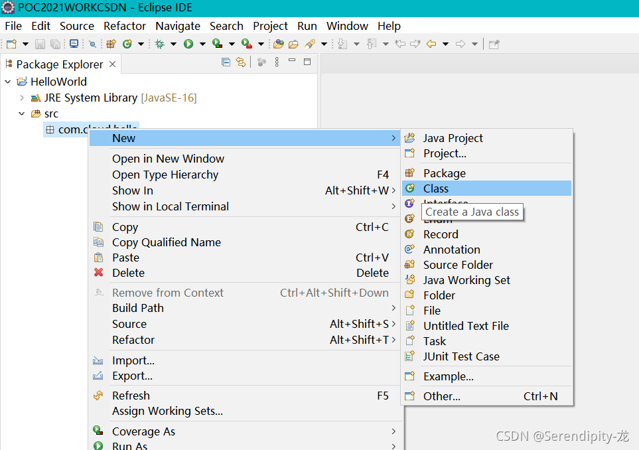
Task: Click Export... in context menu
Action: pos(244,376)
